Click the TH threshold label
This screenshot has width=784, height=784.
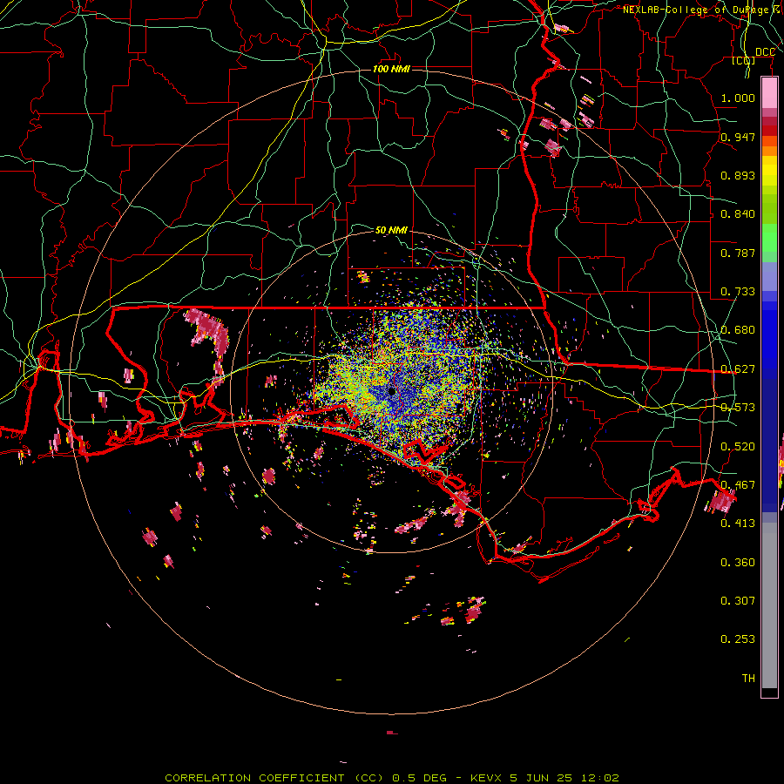tap(748, 678)
